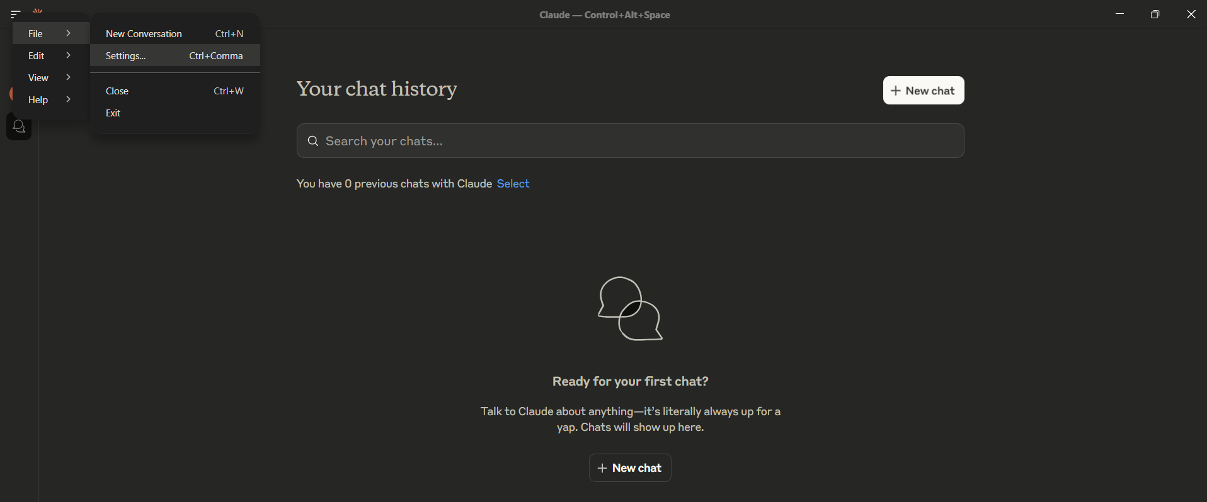Expand the Edit submenu

point(50,55)
